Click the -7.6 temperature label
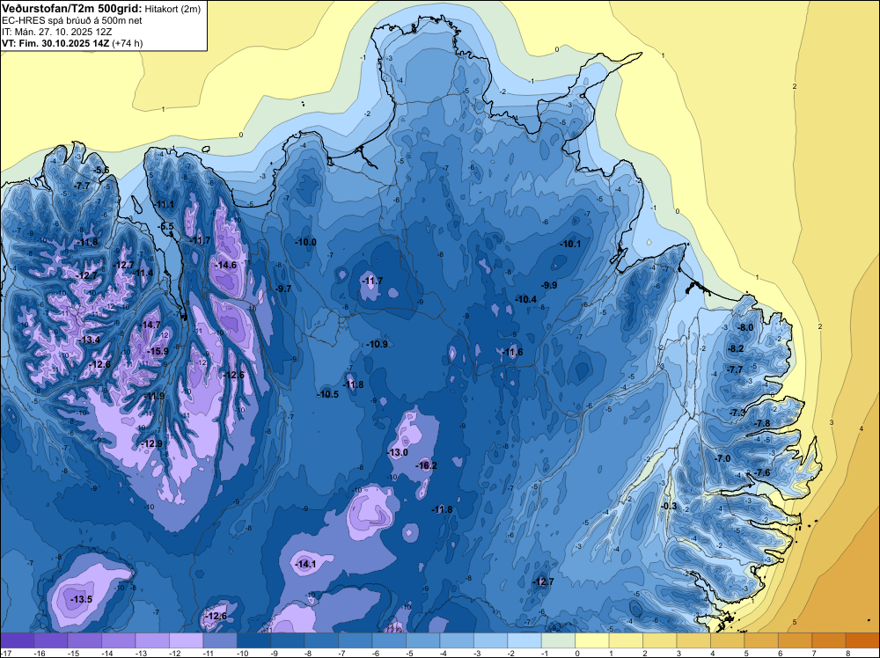Viewport: 880px width, 658px height. point(762,472)
